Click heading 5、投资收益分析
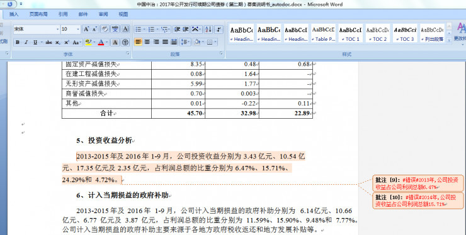Viewport: 466px width, 235px height. coord(104,141)
